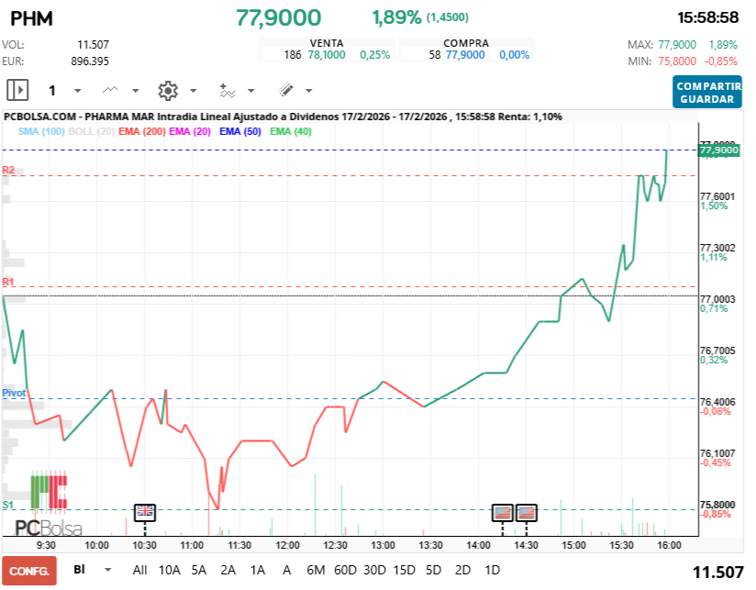Click the first afternoon event marker flag

click(x=503, y=511)
